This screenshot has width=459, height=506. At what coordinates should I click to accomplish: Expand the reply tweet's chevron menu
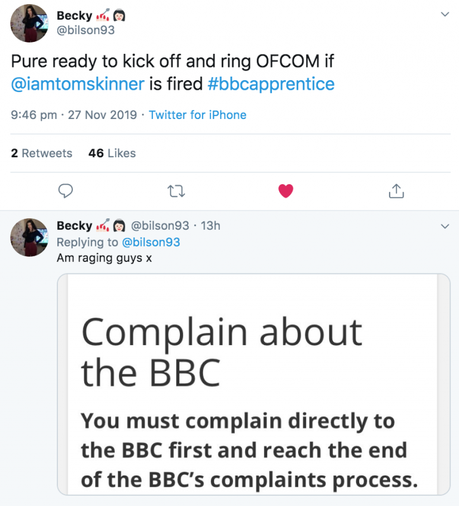(445, 226)
